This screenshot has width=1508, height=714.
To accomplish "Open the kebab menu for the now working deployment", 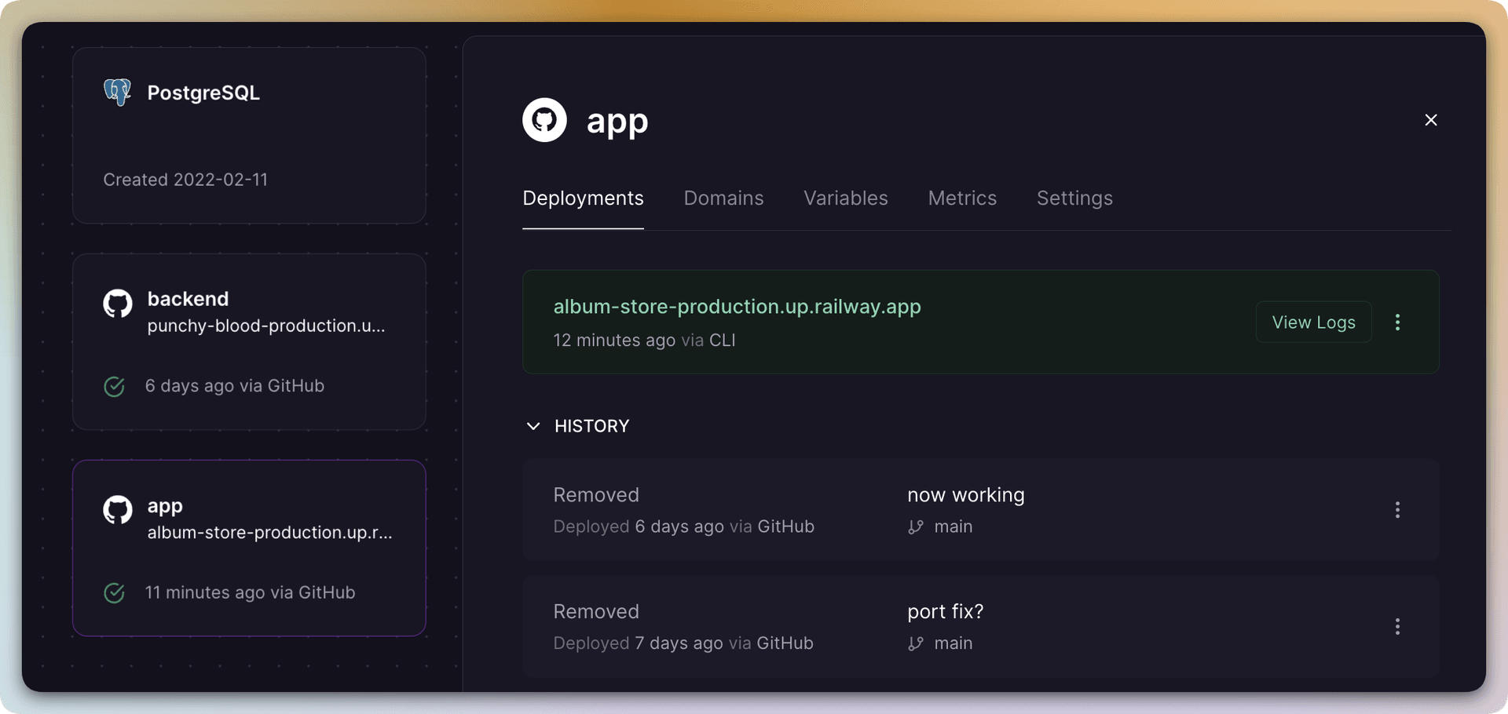I will pos(1398,510).
